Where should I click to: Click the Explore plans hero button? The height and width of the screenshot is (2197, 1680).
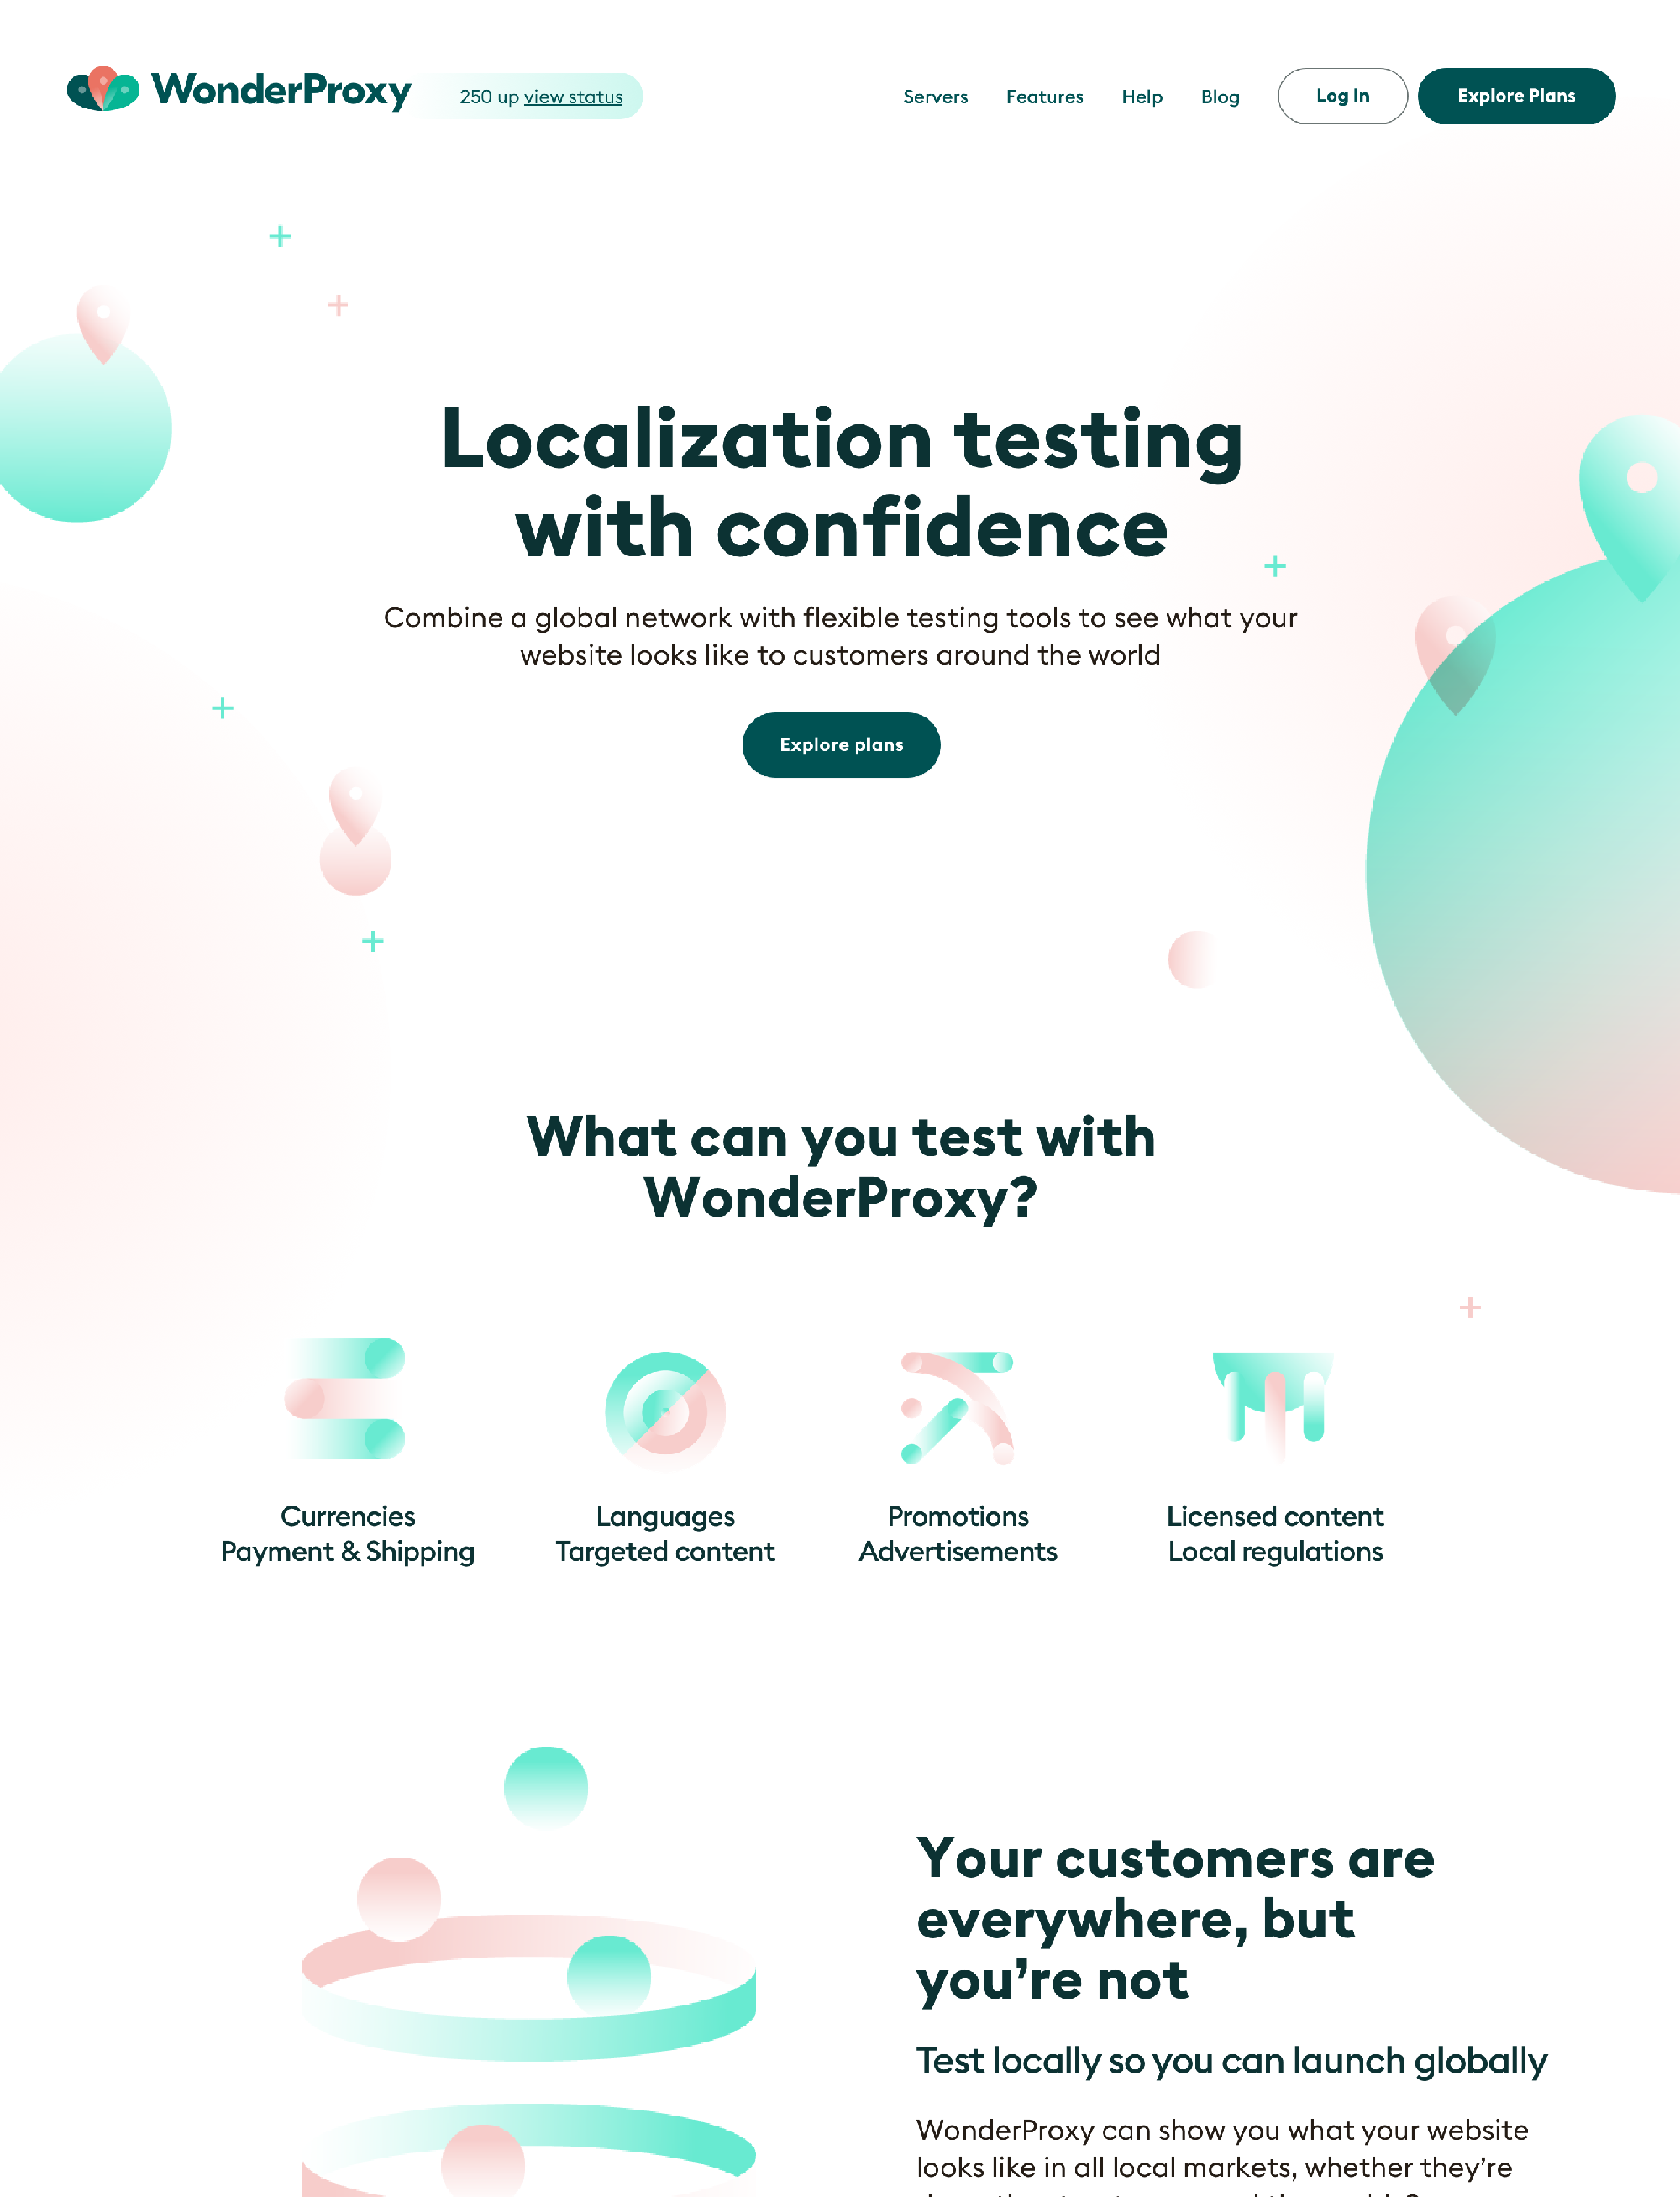pyautogui.click(x=842, y=744)
